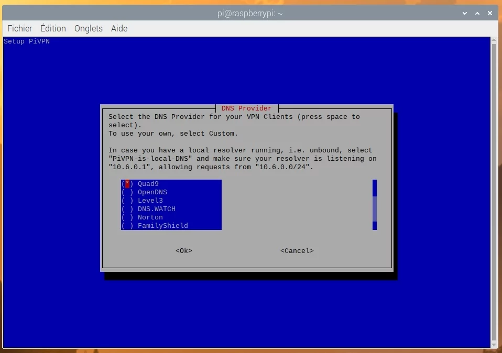Open the Fichier menu

click(x=19, y=28)
